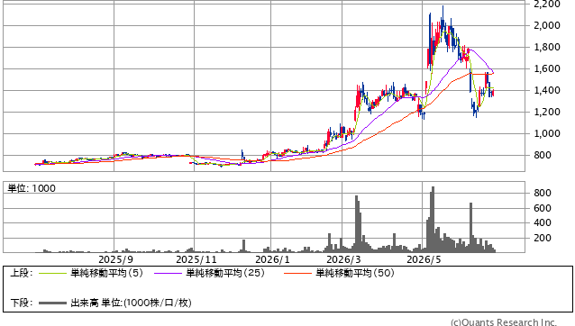Click the 800 price axis label

543,155
